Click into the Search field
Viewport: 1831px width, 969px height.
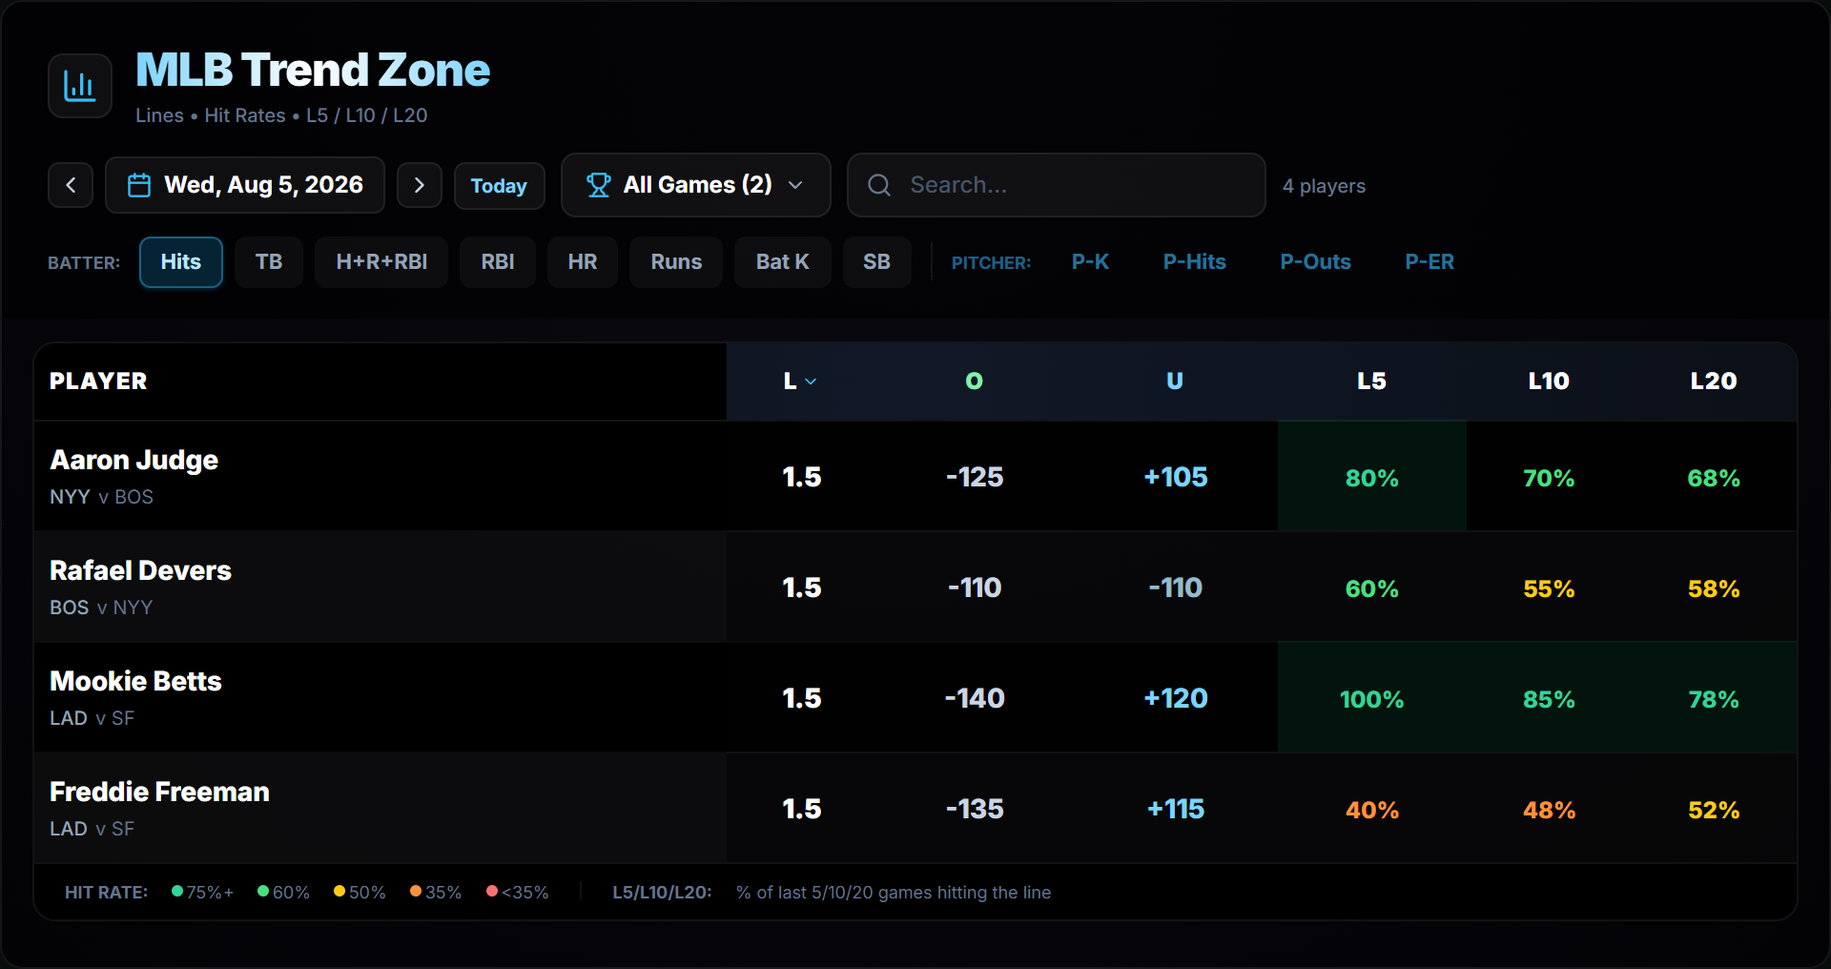[x=1057, y=185]
